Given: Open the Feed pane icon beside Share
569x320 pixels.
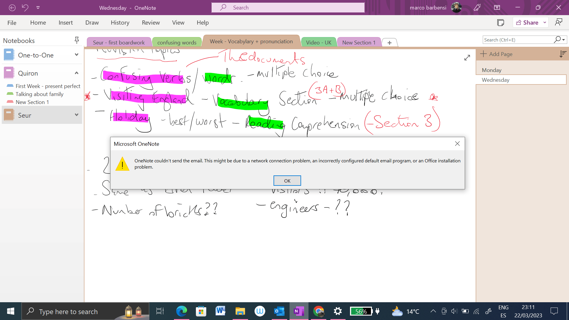Looking at the screenshot, I should (501, 22).
